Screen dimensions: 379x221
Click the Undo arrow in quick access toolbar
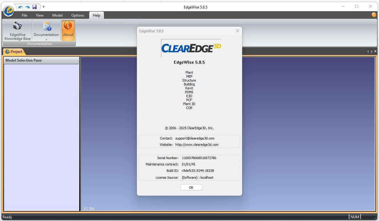tap(21, 7)
